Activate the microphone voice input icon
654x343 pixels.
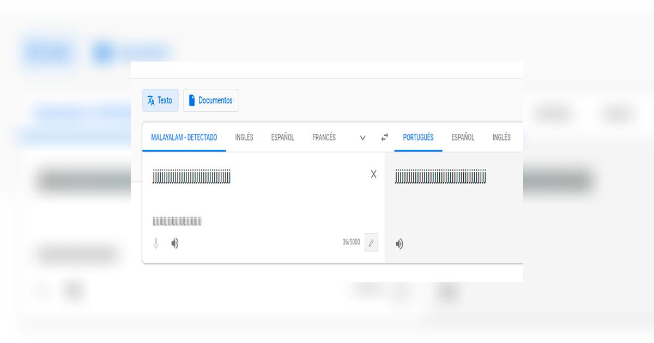click(x=156, y=244)
